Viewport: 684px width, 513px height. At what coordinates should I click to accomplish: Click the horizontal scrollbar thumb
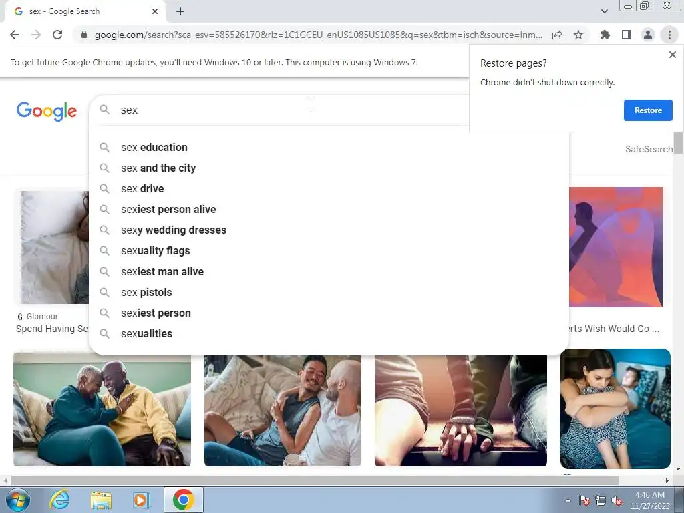tap(314, 481)
